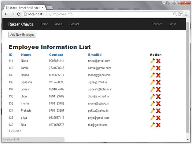Click the Rakesh Chavda brand link
The width and height of the screenshot is (192, 144).
coord(21,24)
